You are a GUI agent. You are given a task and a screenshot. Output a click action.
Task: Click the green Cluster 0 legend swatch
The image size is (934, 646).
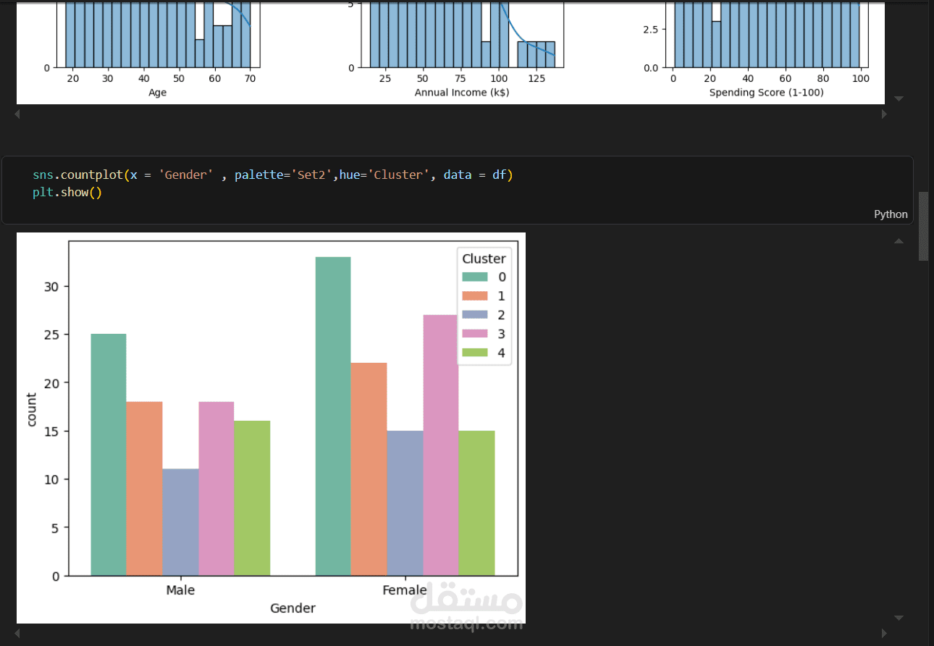pyautogui.click(x=475, y=277)
